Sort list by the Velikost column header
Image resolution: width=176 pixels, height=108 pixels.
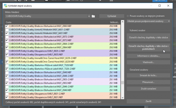pos(115,22)
